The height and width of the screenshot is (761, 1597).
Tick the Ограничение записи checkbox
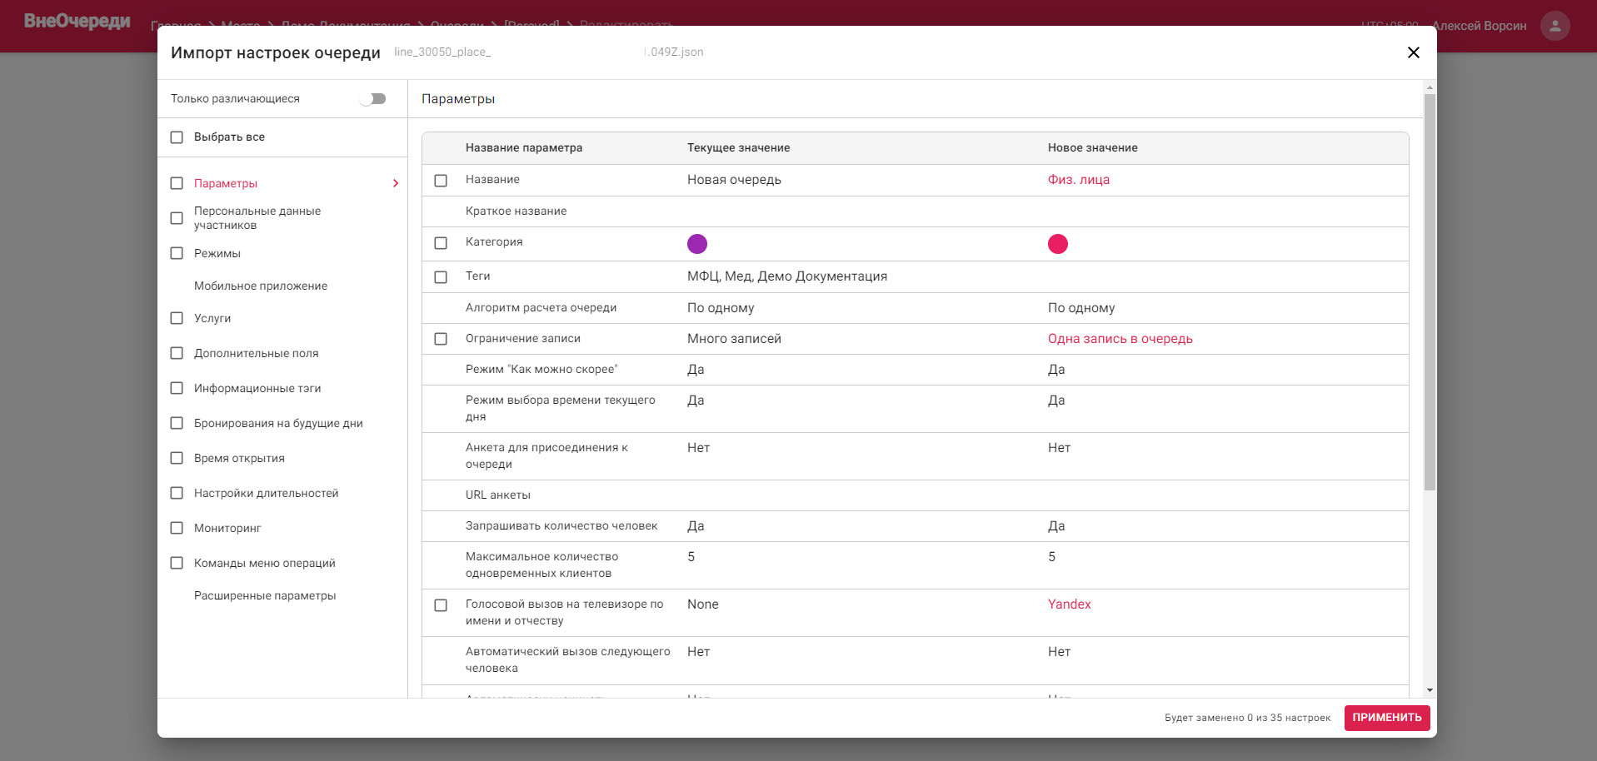pos(441,339)
